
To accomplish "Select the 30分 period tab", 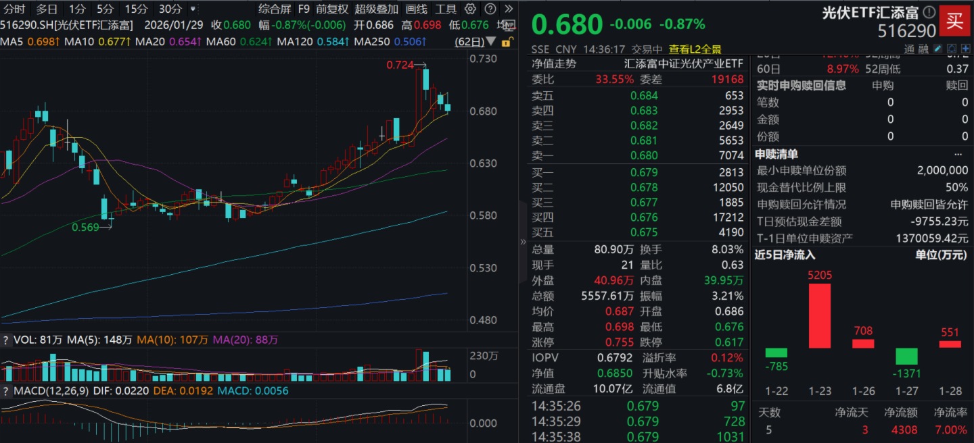I will tap(170, 9).
